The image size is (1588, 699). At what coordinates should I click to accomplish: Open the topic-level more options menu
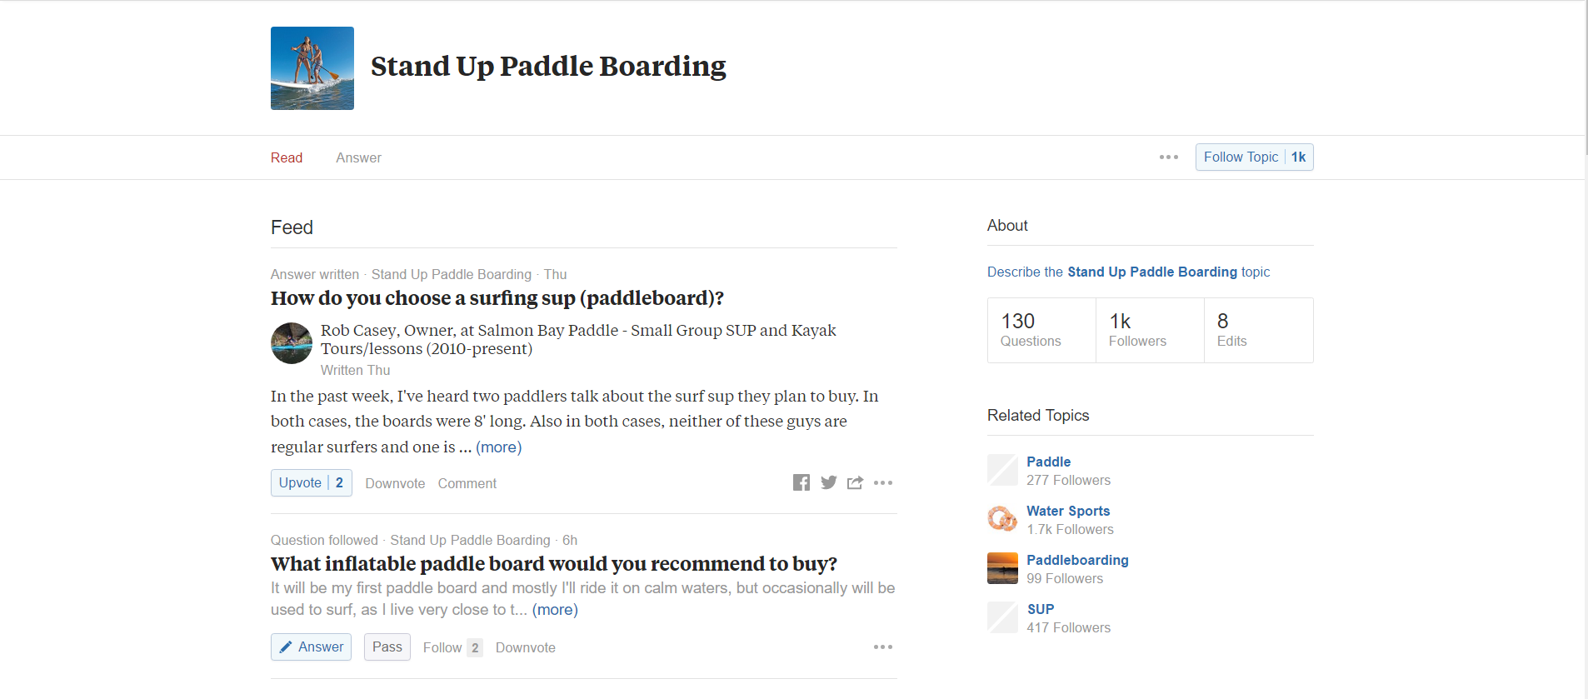[1170, 157]
